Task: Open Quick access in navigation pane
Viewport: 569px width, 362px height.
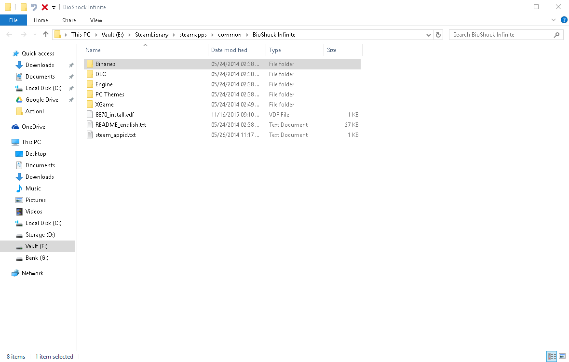Action: [x=38, y=54]
